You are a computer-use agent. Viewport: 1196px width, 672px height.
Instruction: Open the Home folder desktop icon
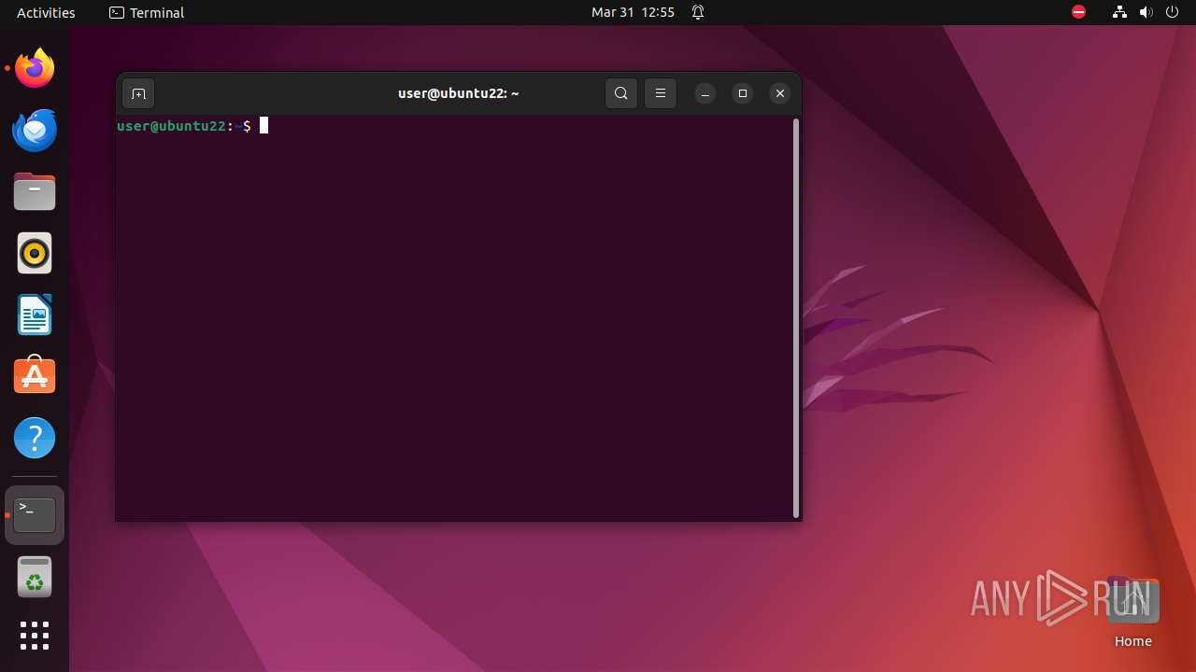click(1132, 612)
